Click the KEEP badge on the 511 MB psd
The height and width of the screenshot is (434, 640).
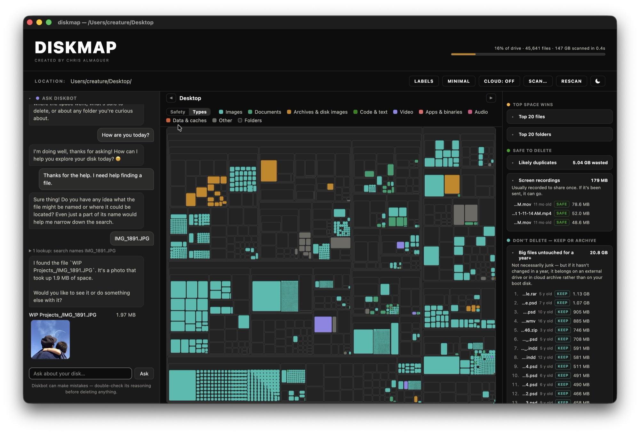click(x=563, y=366)
